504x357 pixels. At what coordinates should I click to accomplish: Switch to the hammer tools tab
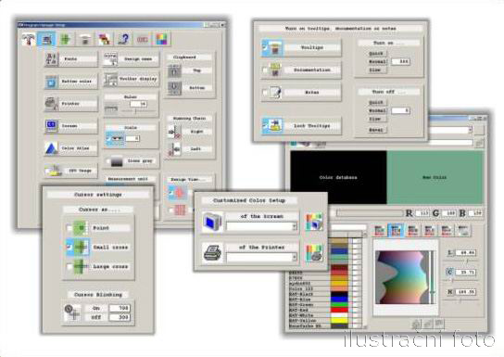click(x=29, y=39)
